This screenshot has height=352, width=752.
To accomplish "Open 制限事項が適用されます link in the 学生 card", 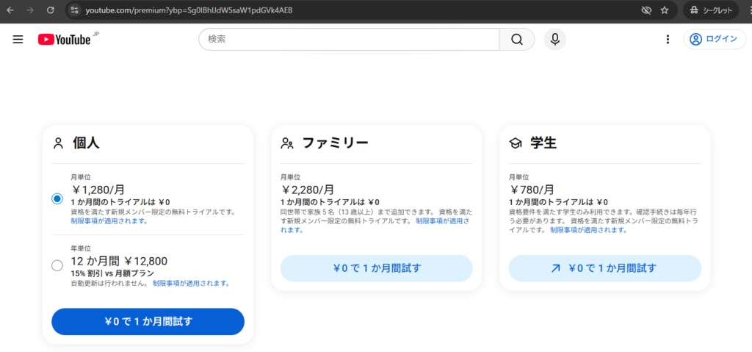I will (588, 230).
